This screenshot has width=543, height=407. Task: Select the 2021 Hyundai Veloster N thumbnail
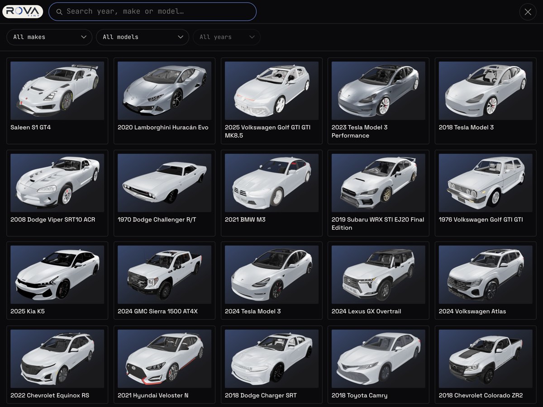click(164, 359)
